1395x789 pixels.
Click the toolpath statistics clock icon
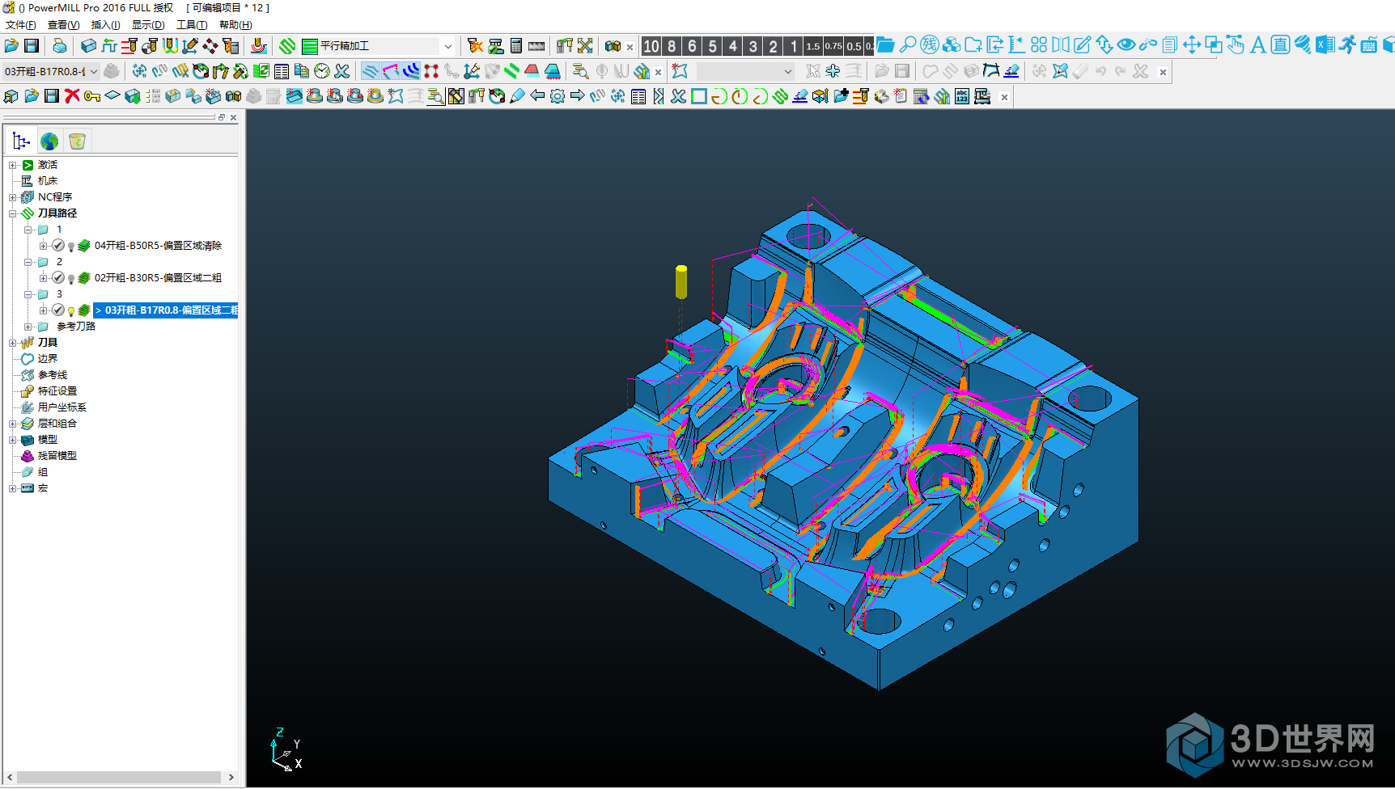click(x=322, y=71)
